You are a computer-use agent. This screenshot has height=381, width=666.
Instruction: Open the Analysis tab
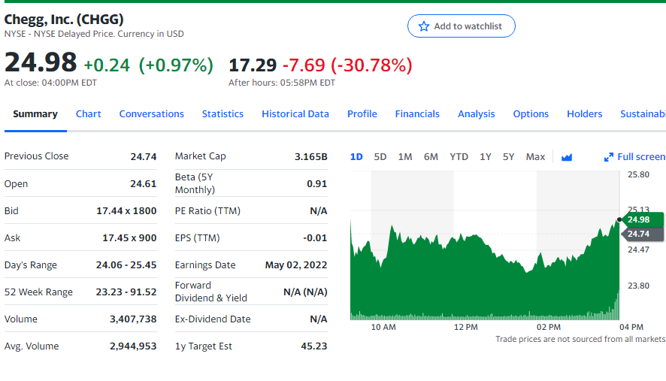pos(476,113)
